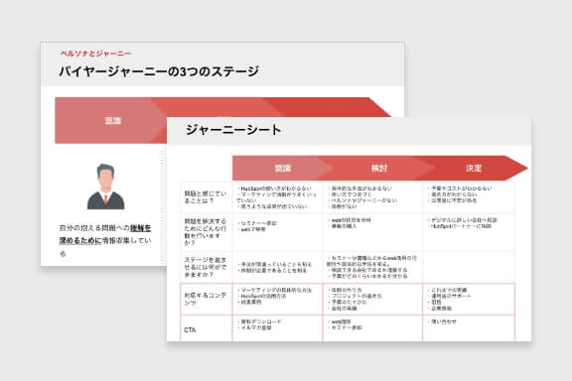Select the '会社の実績' bullet
The width and height of the screenshot is (572, 381).
click(x=343, y=309)
